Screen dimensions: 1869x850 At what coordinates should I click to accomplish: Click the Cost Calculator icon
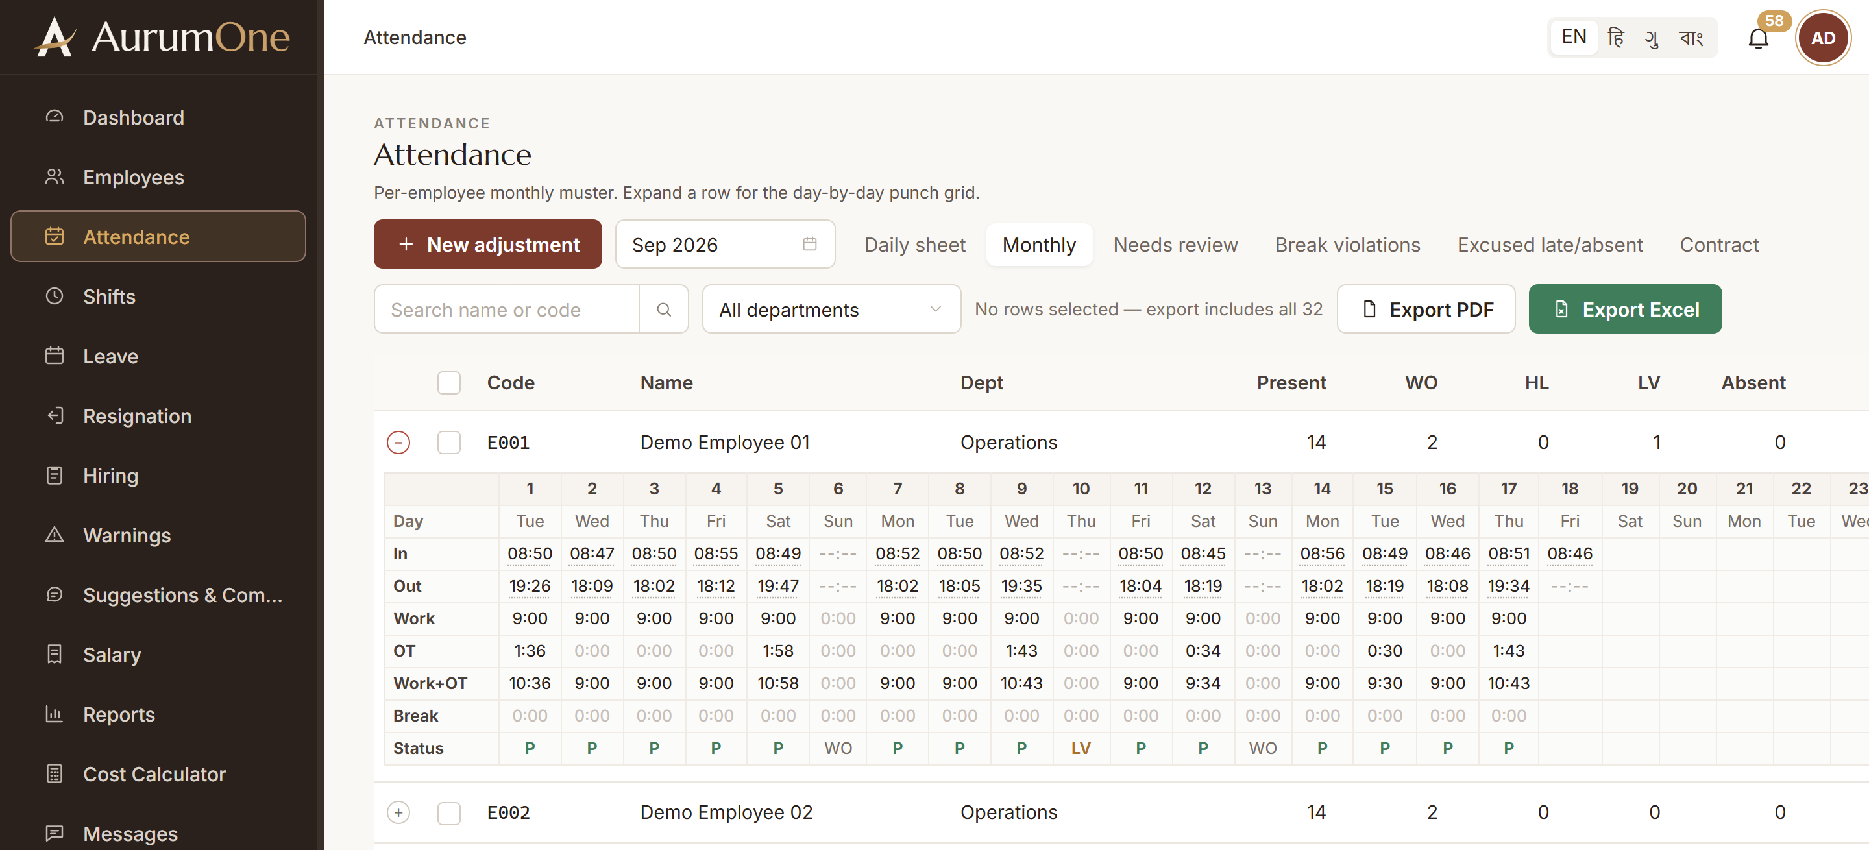tap(55, 773)
